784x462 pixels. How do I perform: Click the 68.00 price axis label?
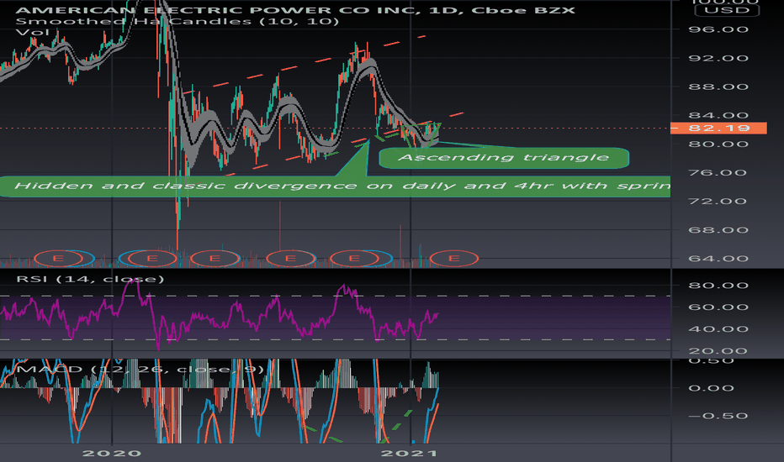point(718,230)
